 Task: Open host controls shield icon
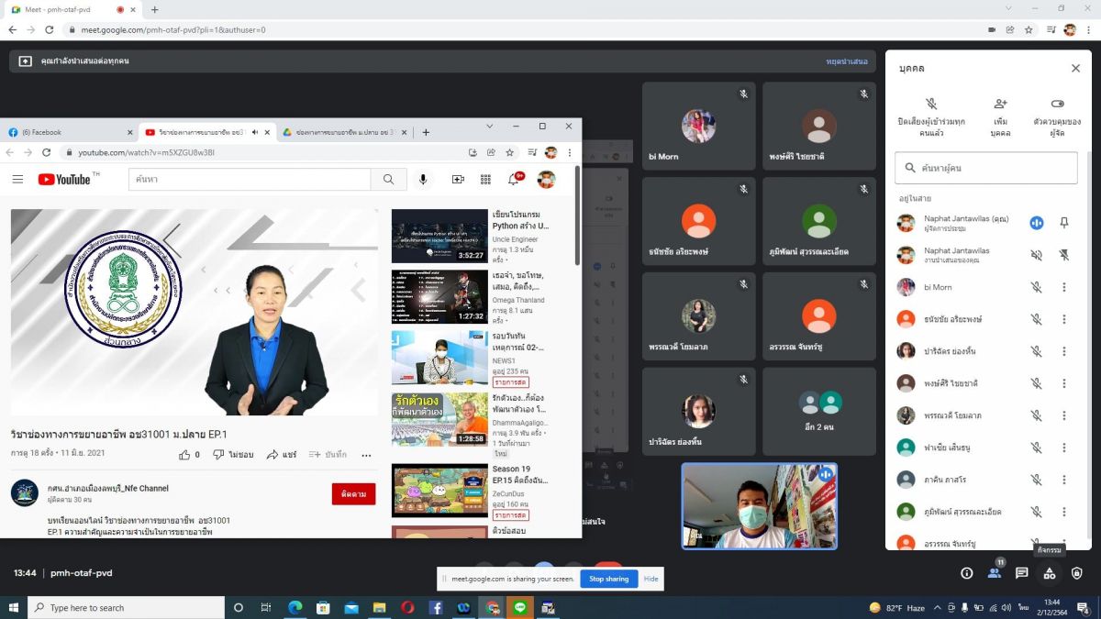pos(1076,573)
